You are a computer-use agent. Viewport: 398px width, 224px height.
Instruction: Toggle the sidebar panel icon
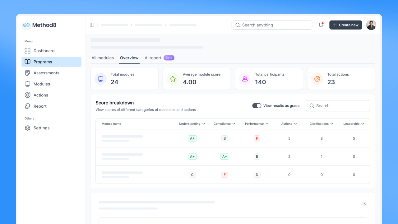click(92, 25)
